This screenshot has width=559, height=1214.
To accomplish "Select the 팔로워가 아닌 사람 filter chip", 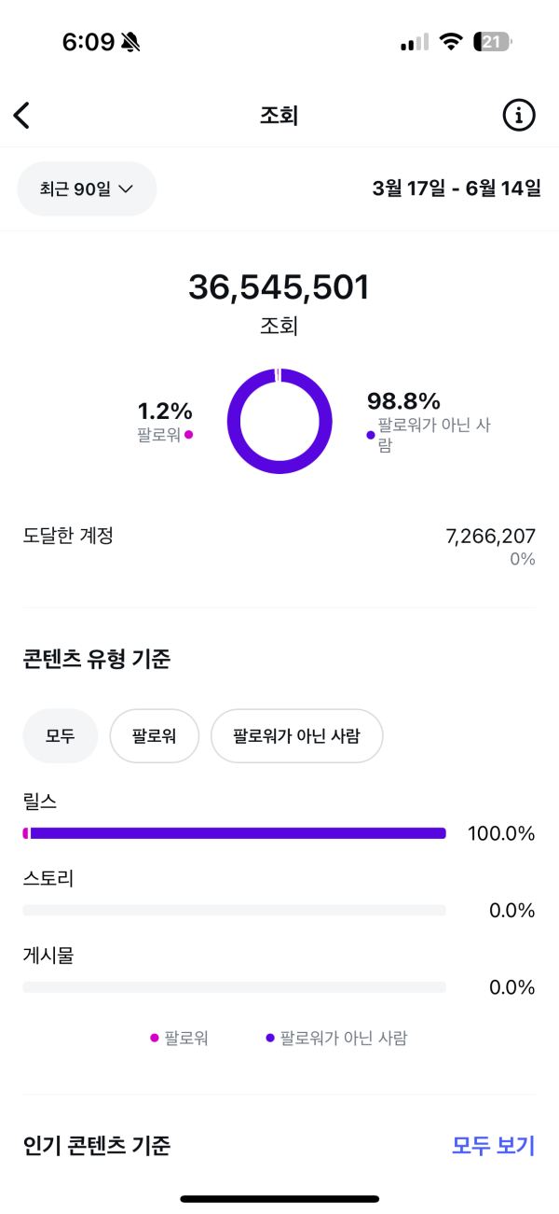I will [x=296, y=736].
